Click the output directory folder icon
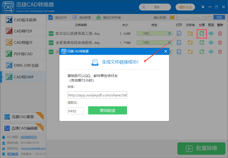This screenshot has width=228, height=158. [172, 18]
